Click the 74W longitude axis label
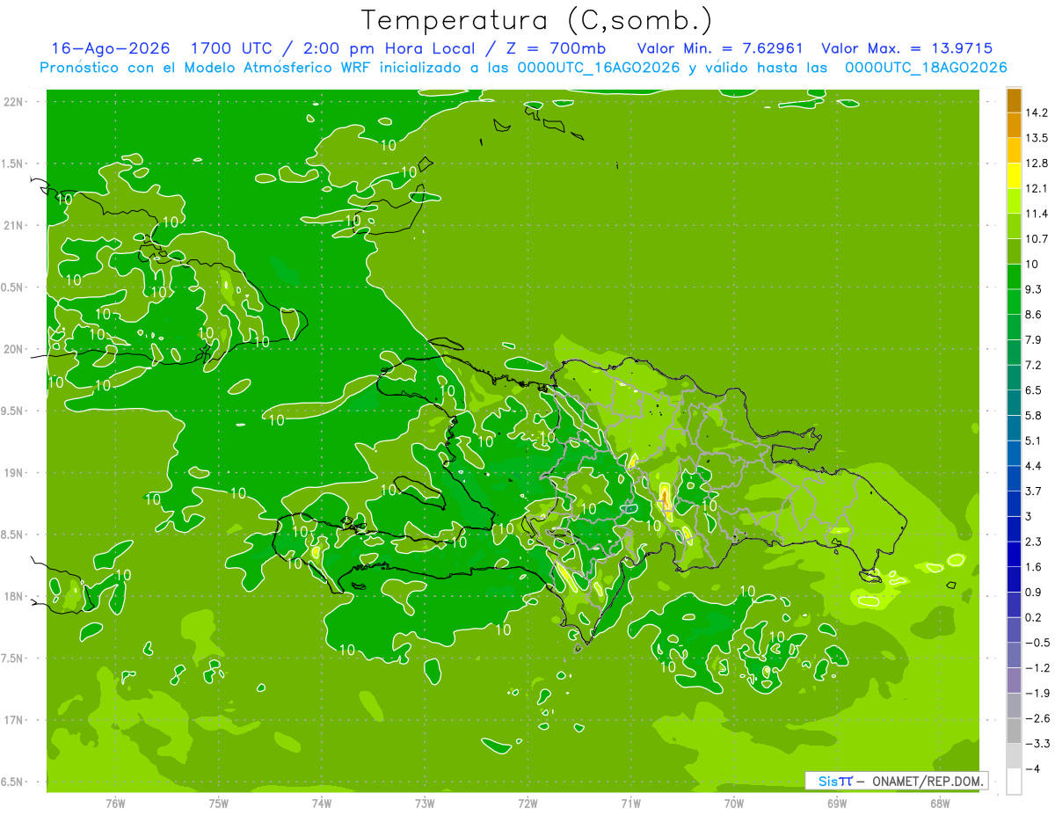The width and height of the screenshot is (1055, 815). point(322,804)
